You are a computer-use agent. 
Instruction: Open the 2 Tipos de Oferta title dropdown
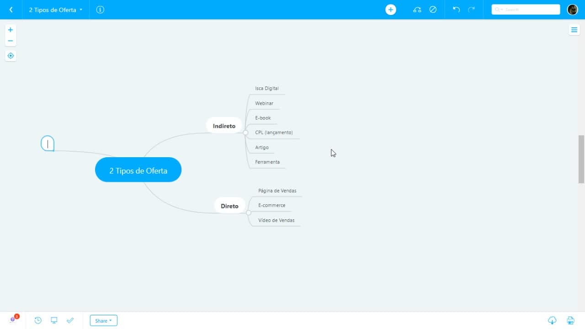tap(56, 10)
